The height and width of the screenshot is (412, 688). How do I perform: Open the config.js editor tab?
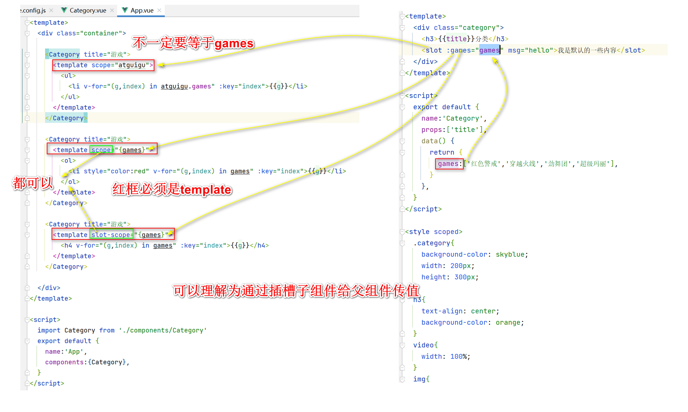(33, 10)
